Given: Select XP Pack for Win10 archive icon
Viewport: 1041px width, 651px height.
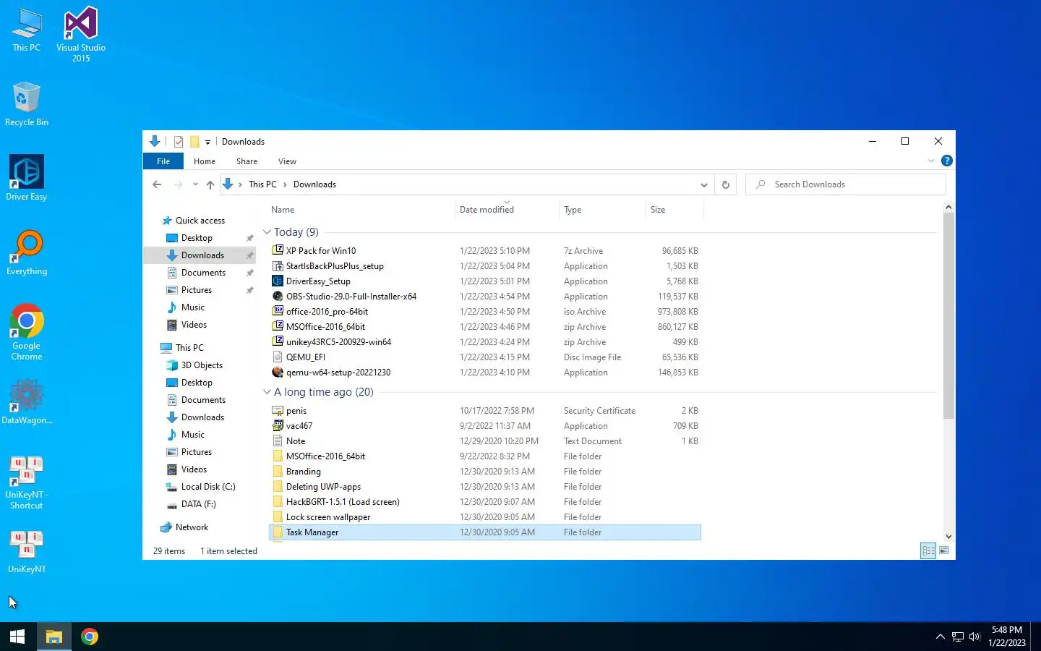Looking at the screenshot, I should click(278, 250).
